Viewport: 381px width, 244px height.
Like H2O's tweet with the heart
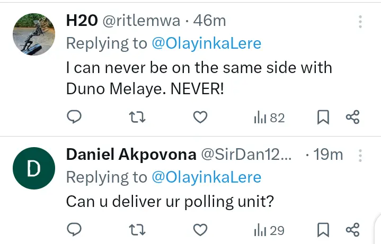tap(200, 118)
